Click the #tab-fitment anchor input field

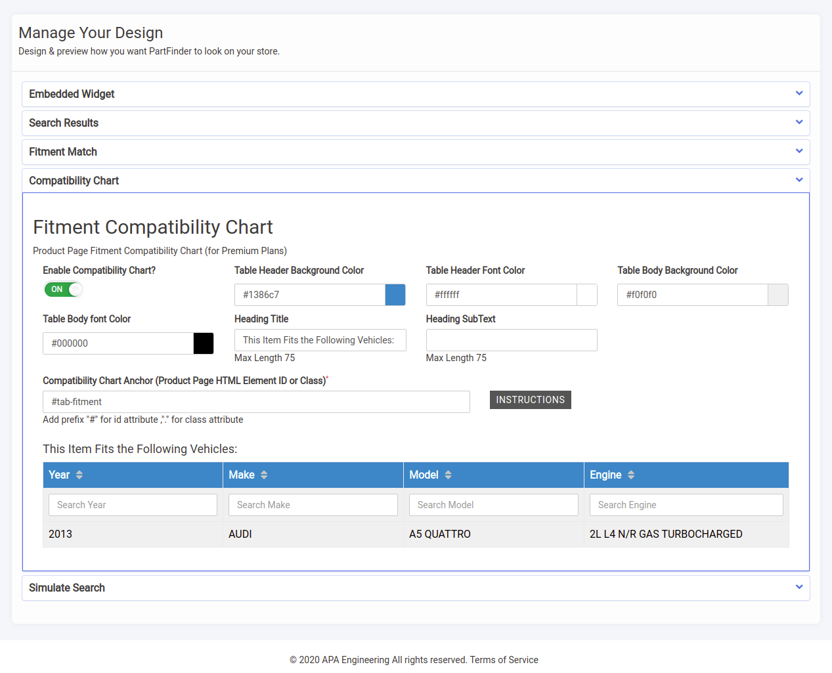click(x=256, y=402)
